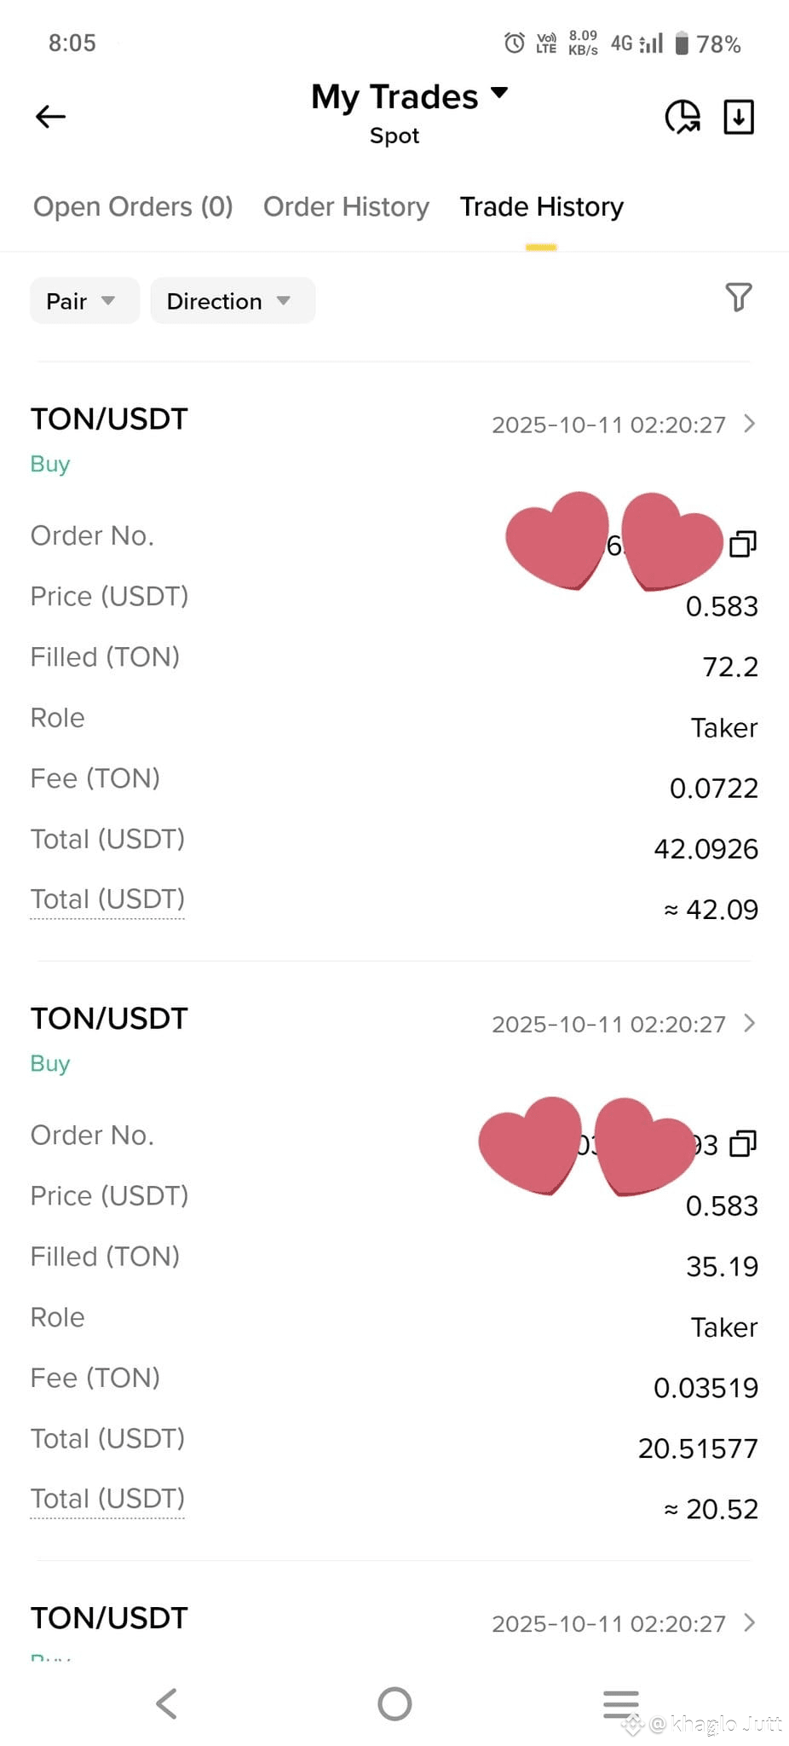This screenshot has height=1746, width=789.
Task: Tap the export download icon
Action: pos(739,117)
